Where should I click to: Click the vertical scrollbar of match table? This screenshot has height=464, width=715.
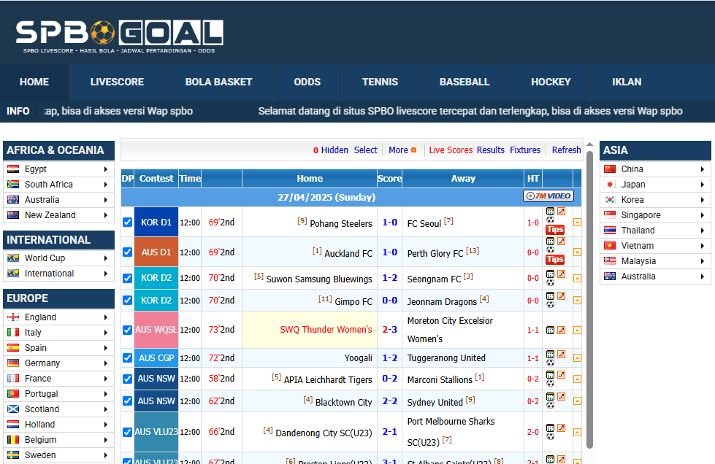tap(589, 292)
